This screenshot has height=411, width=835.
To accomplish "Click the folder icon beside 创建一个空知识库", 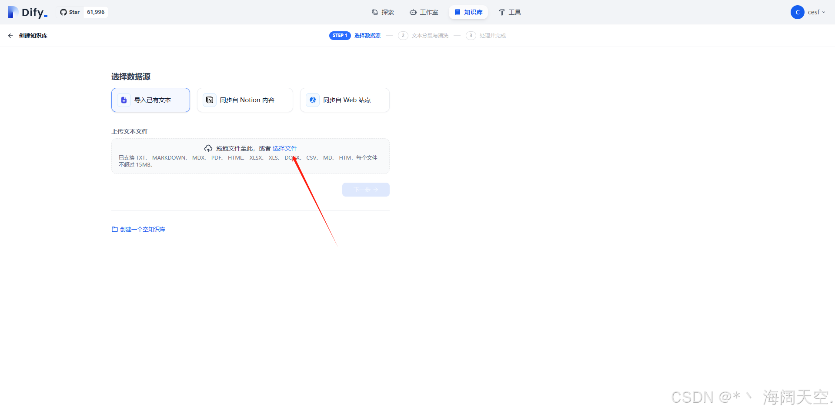I will click(115, 229).
